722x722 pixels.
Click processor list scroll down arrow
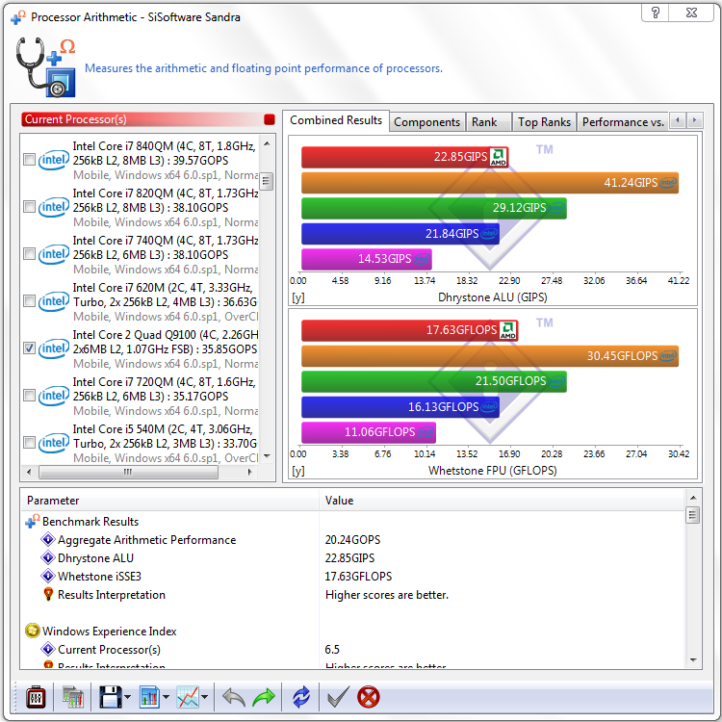267,456
